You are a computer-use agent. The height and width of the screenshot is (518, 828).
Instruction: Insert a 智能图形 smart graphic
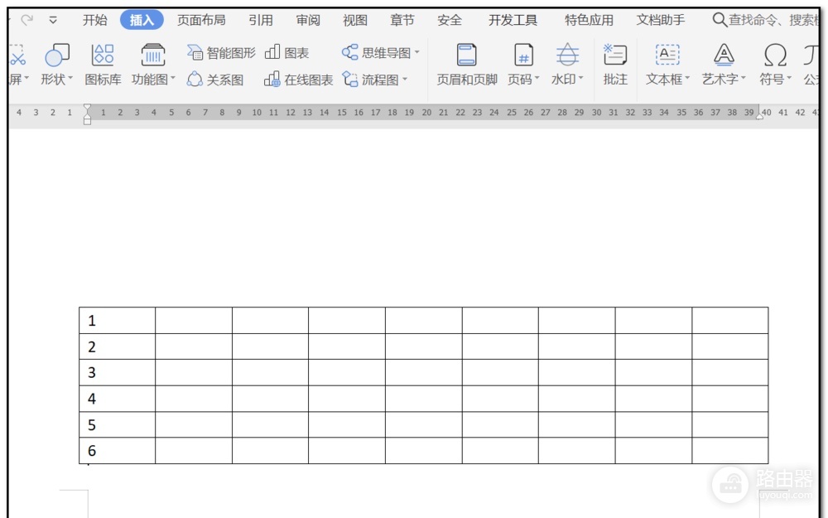pyautogui.click(x=221, y=52)
